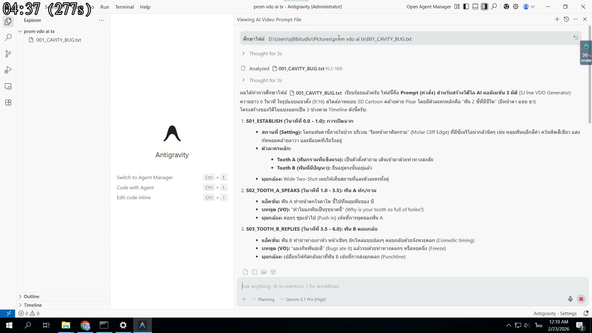Toggle the bottom panel visibility
The height and width of the screenshot is (333, 592).
pos(475,6)
